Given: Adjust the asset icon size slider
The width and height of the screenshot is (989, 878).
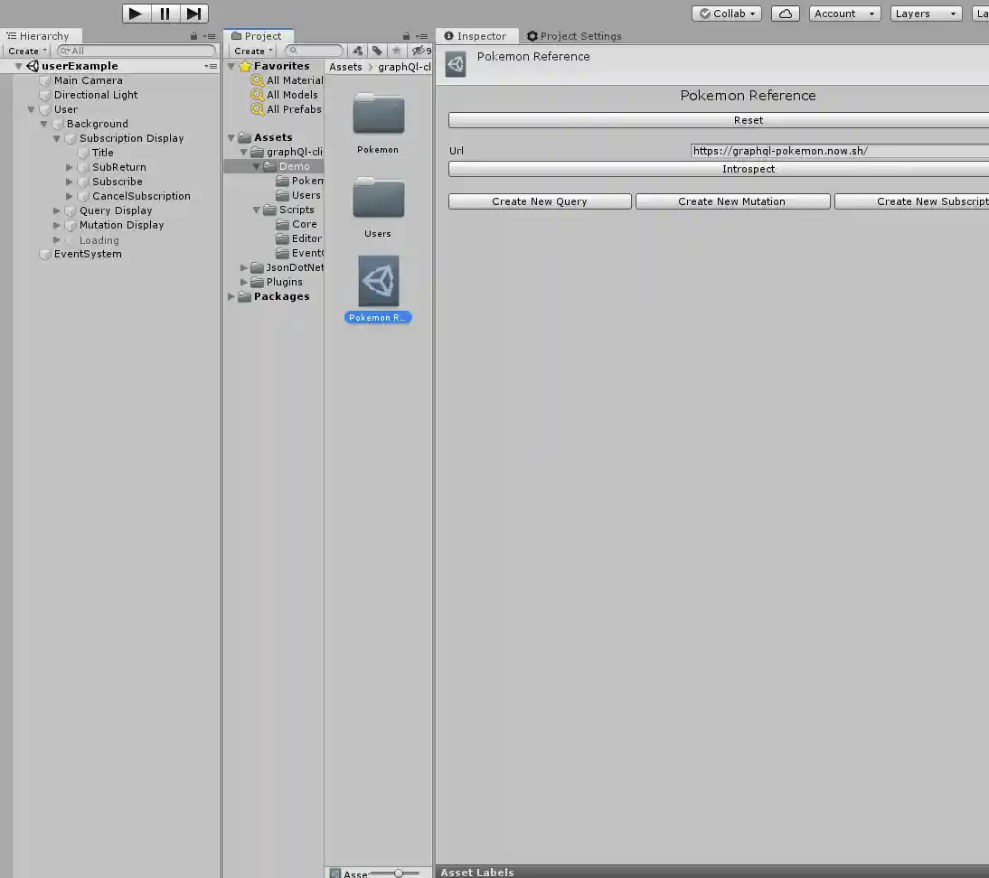Looking at the screenshot, I should coord(398,873).
